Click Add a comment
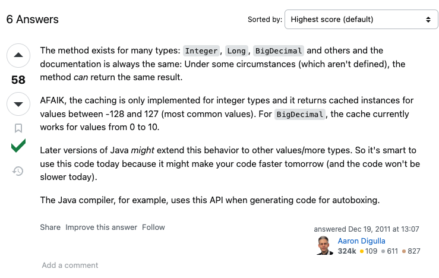The image size is (439, 278). coord(70,265)
